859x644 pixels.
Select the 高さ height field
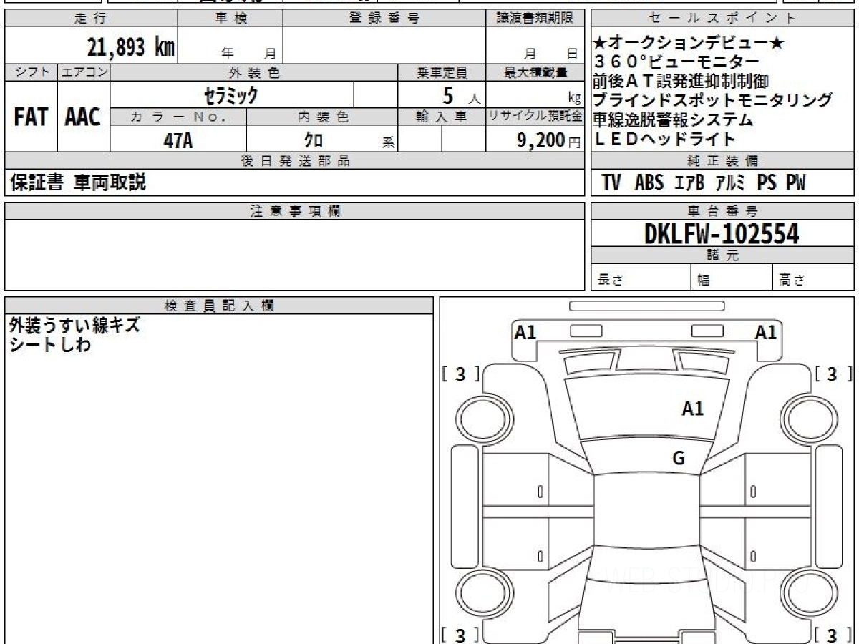point(813,278)
